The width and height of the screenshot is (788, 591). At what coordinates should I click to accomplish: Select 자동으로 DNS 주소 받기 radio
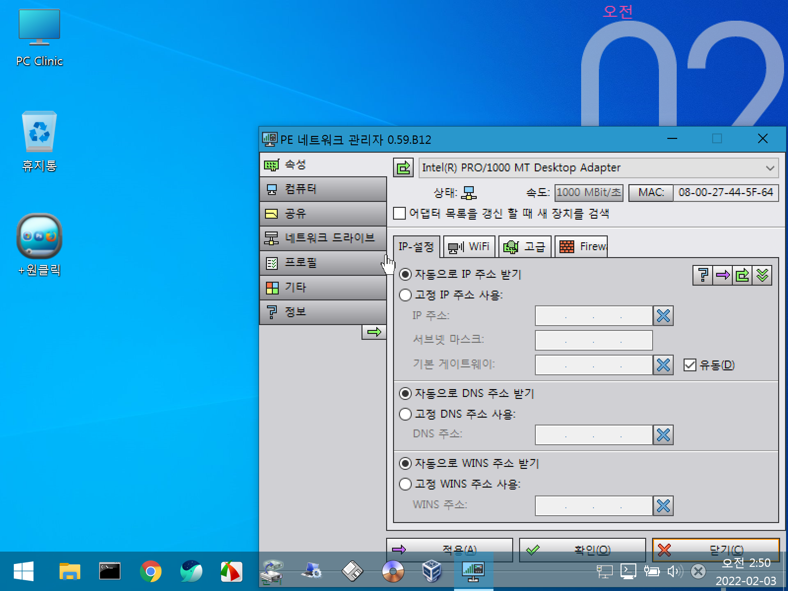coord(405,393)
